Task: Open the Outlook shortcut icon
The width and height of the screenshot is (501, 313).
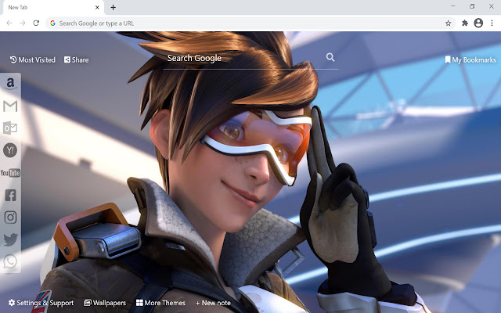Action: 10,128
